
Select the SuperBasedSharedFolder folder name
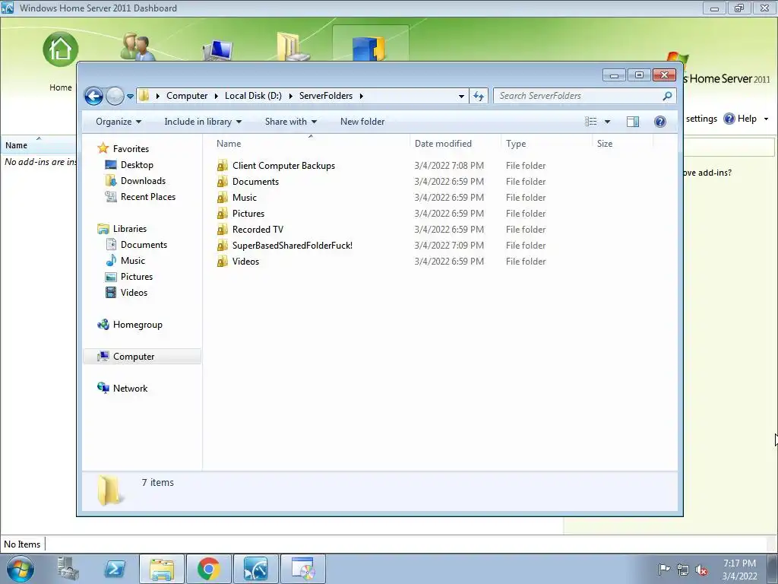tap(293, 246)
